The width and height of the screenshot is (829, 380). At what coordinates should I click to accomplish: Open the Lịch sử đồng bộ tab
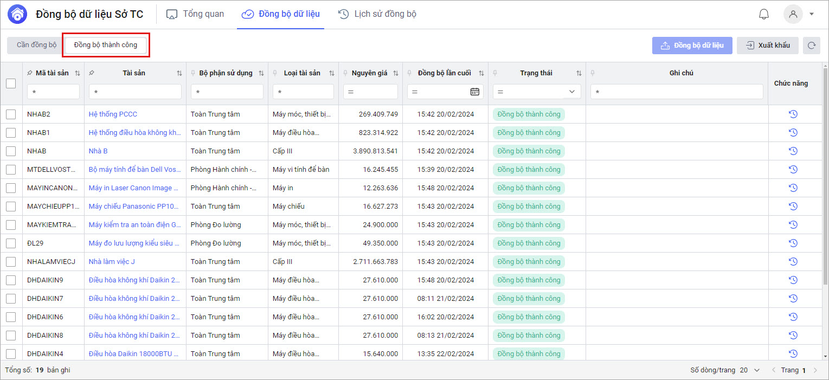click(x=377, y=14)
